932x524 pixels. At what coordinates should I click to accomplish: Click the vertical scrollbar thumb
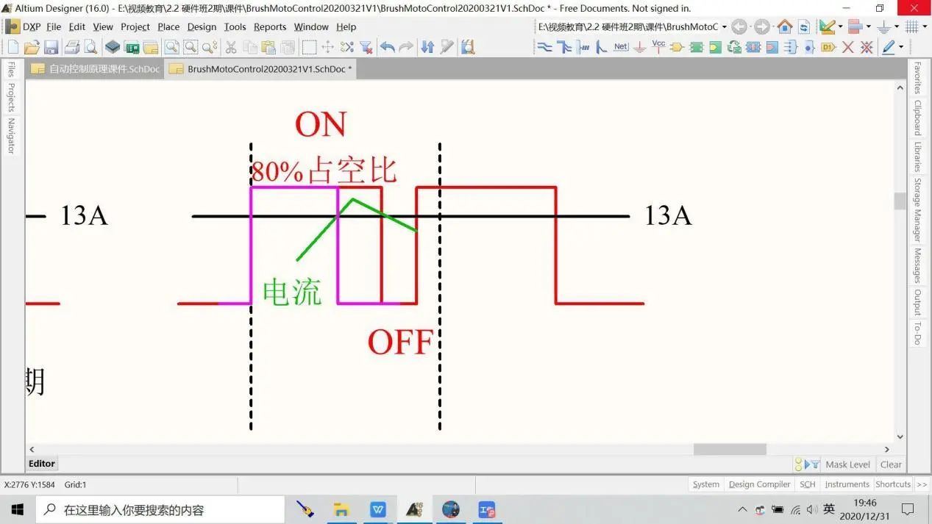click(900, 201)
